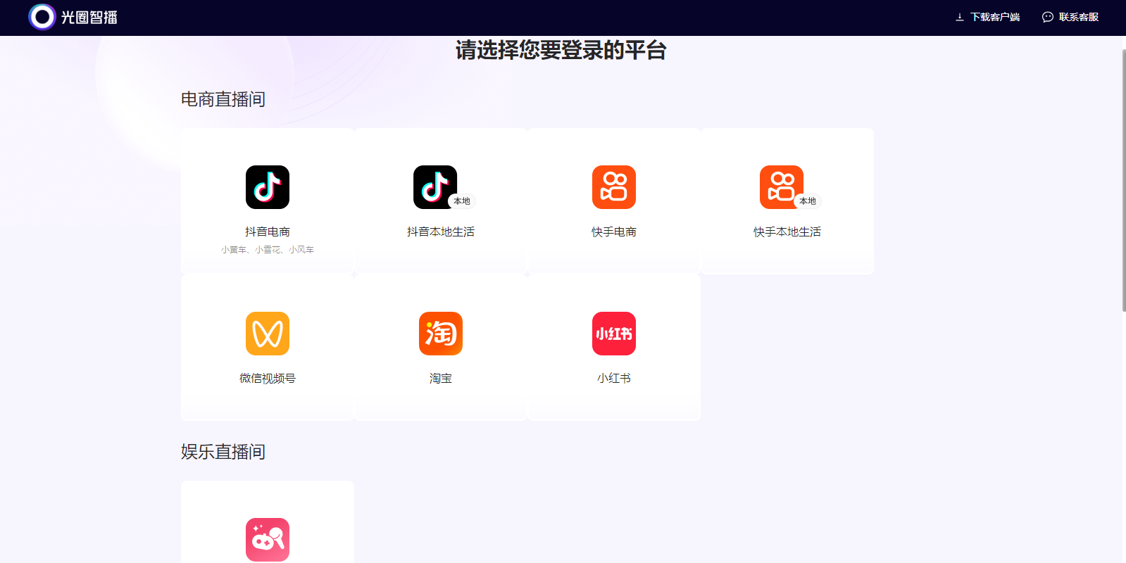Open the pink entertainment live room icon

coord(267,539)
